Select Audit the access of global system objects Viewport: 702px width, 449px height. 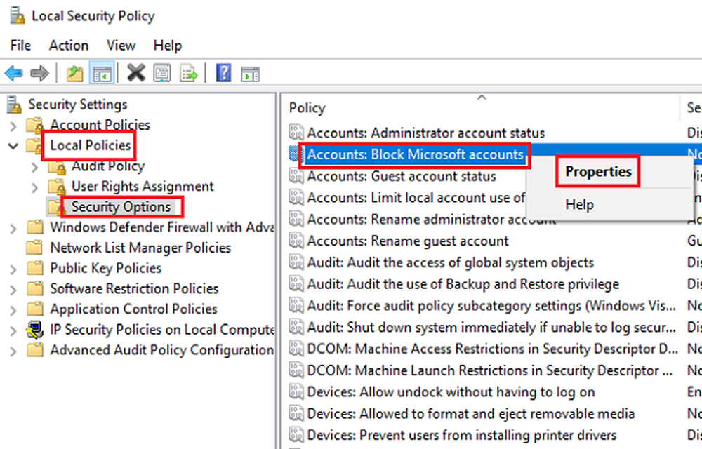point(451,262)
